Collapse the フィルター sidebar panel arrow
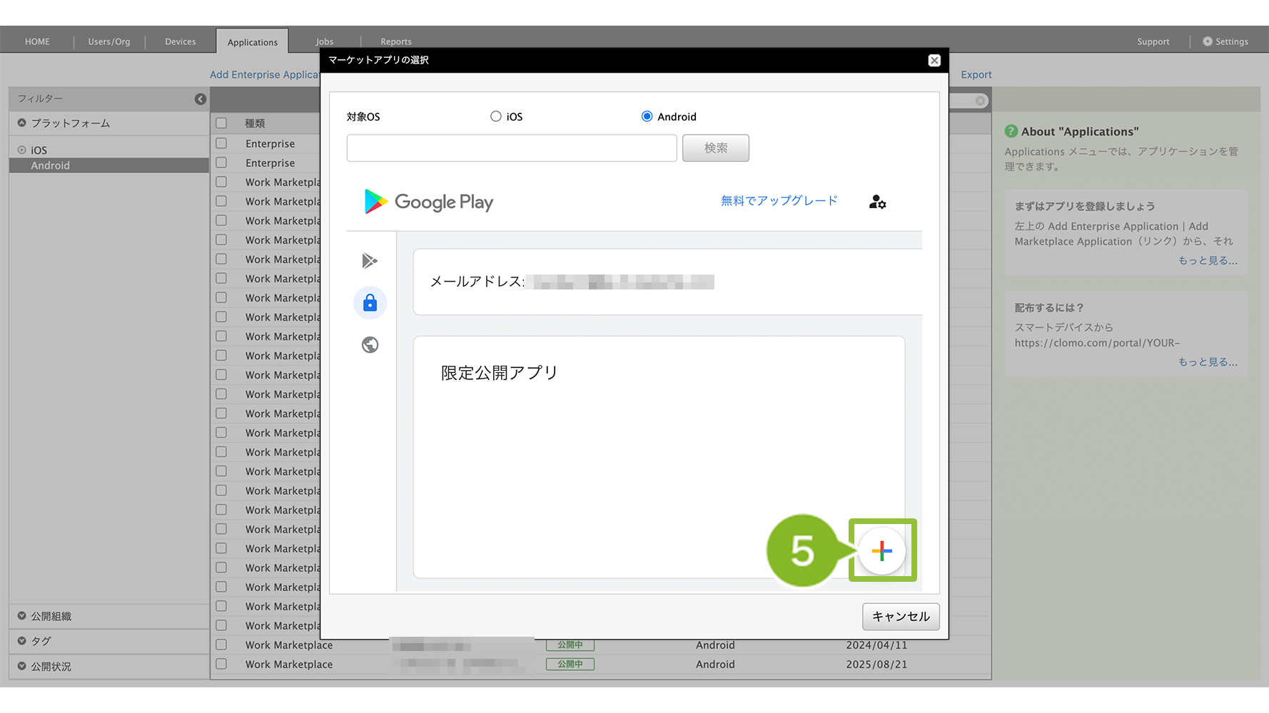This screenshot has width=1269, height=713. pyautogui.click(x=201, y=99)
